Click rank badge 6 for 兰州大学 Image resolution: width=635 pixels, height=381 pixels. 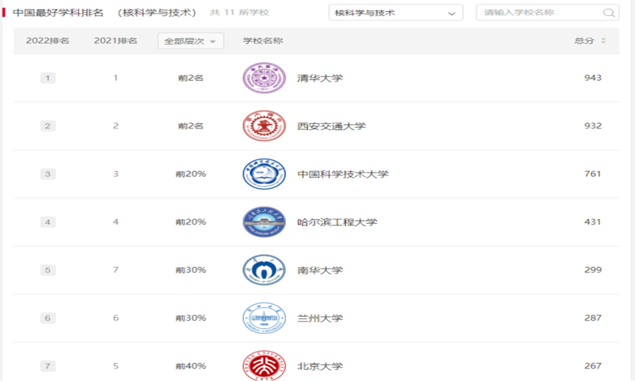(x=48, y=318)
